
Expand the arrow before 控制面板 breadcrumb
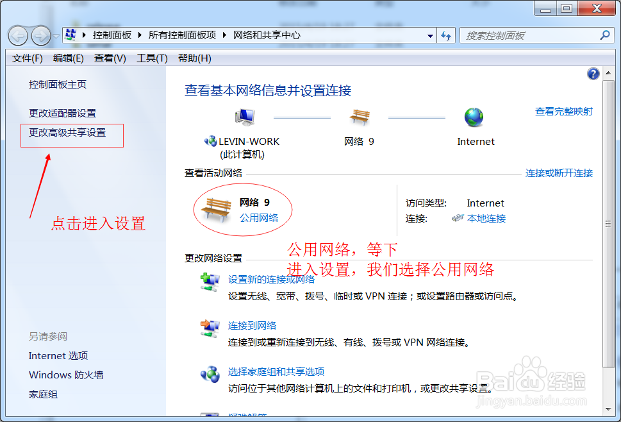pyautogui.click(x=84, y=35)
